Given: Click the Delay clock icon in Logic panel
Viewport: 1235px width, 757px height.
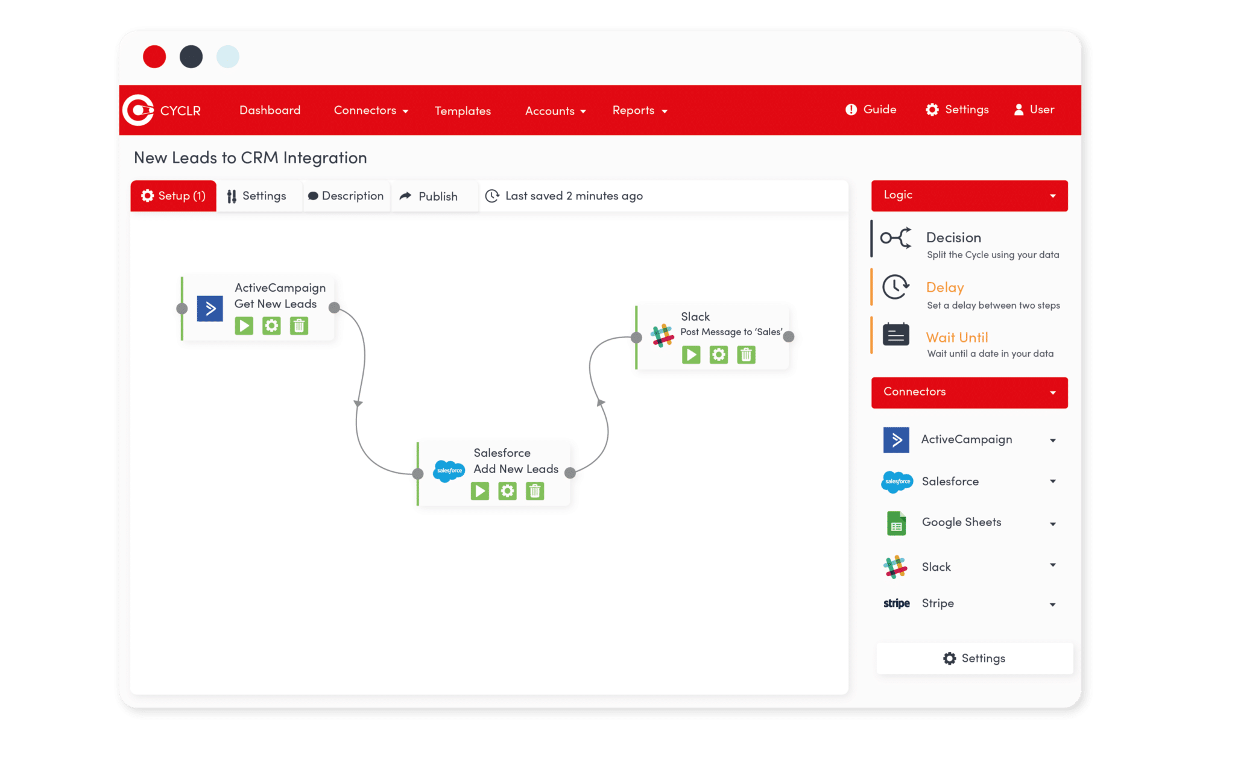Looking at the screenshot, I should point(896,287).
